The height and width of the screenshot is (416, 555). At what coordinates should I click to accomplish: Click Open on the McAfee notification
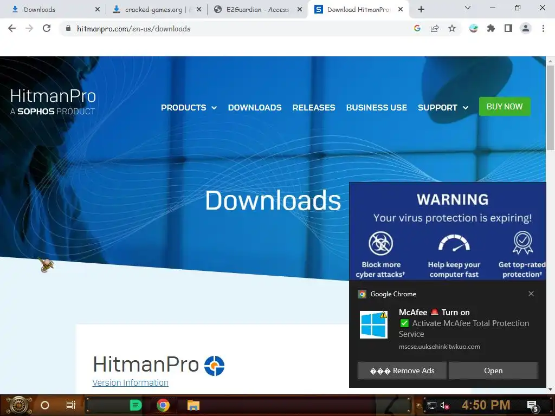click(x=493, y=370)
